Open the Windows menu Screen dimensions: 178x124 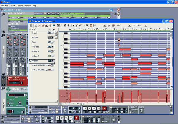(x=28, y=6)
